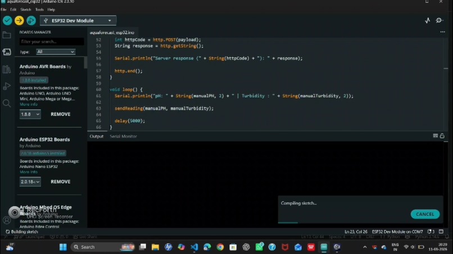Open the HP app in taskbar
This screenshot has height=254, width=453.
[x=169, y=247]
